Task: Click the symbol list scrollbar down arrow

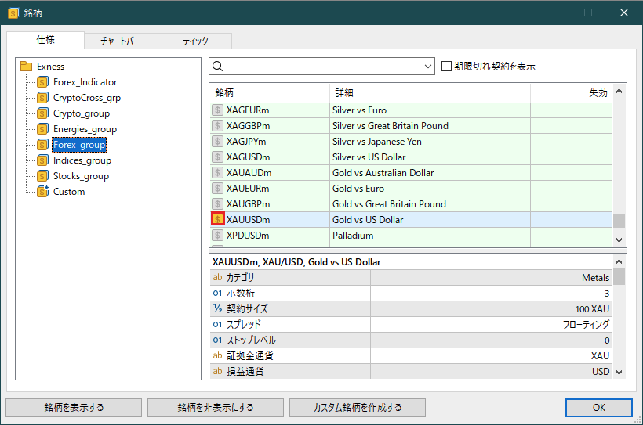Action: coord(619,241)
